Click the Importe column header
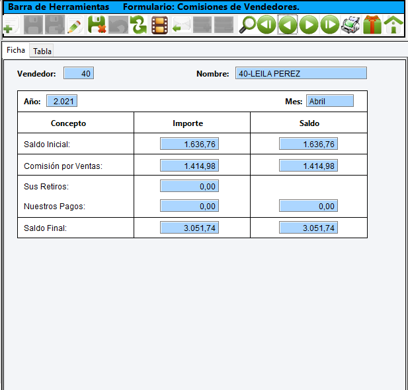 [188, 123]
